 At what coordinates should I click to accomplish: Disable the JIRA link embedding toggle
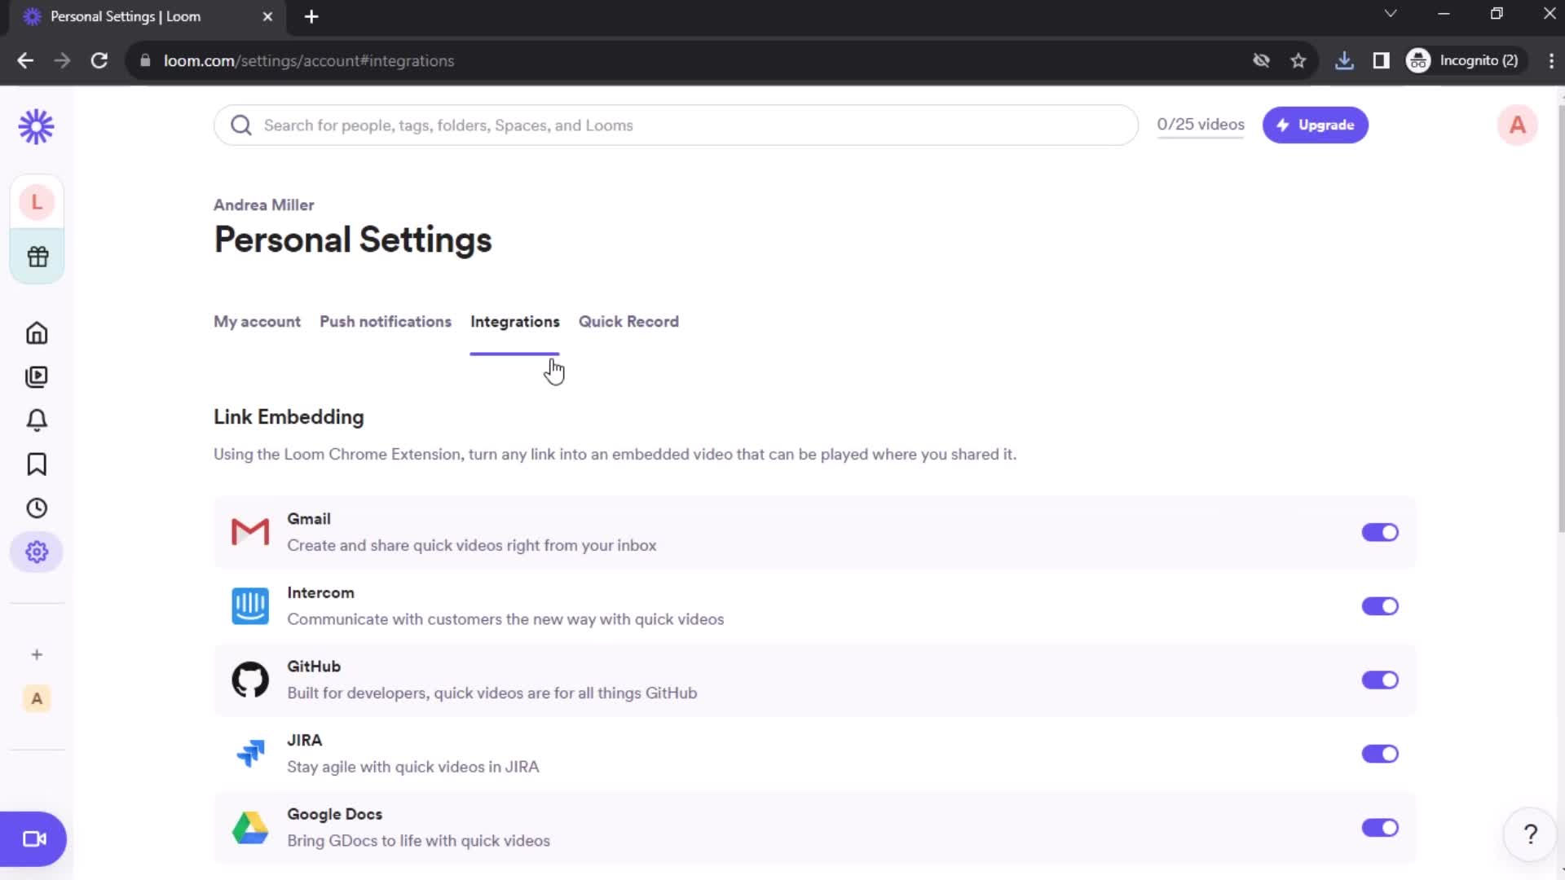[x=1380, y=754]
